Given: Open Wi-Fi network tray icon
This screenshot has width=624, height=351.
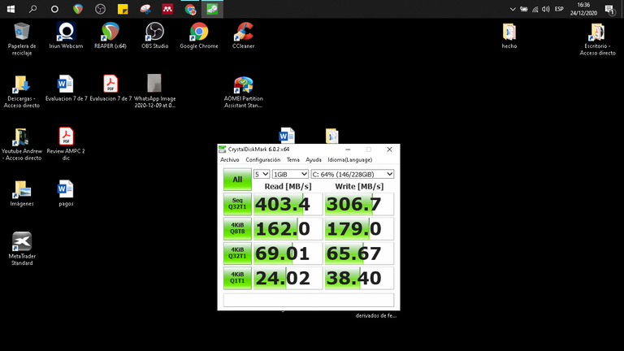Looking at the screenshot, I should [x=535, y=9].
